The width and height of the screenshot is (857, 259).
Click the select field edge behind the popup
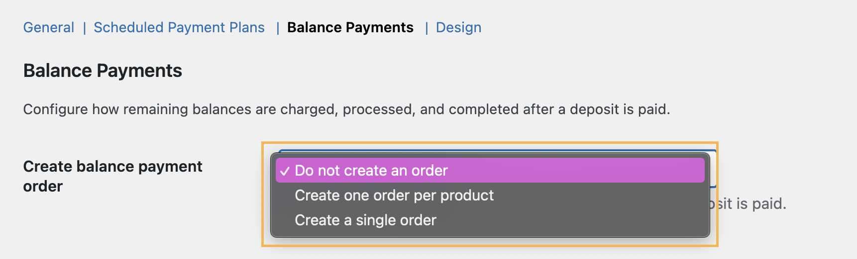point(713,169)
